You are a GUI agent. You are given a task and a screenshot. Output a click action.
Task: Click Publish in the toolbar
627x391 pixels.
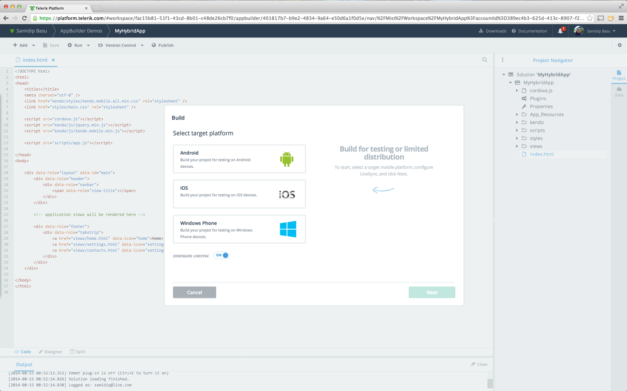tap(162, 45)
